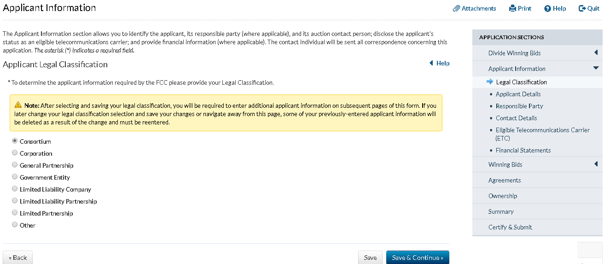
Task: Open Attachments via the paperclip icon
Action: (456, 8)
